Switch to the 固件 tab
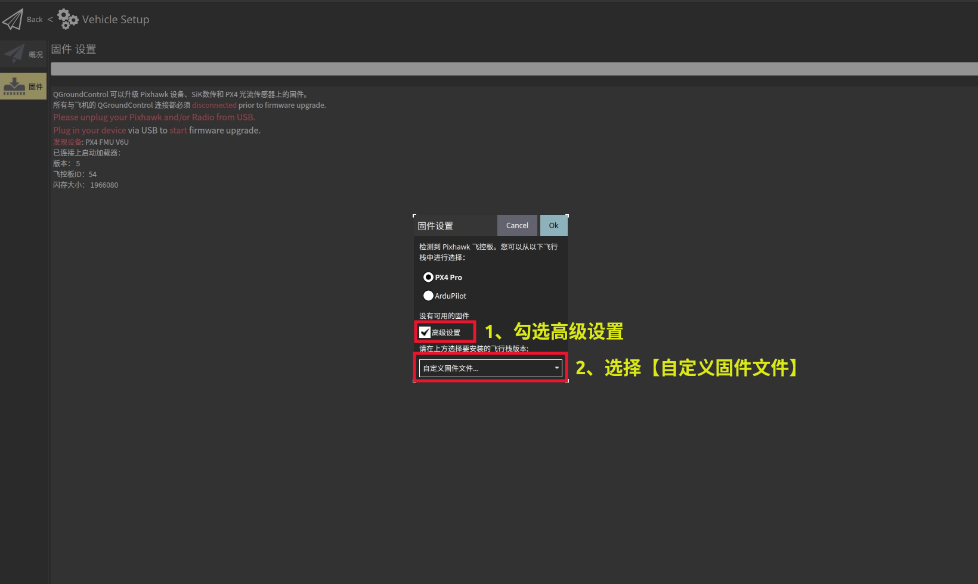This screenshot has height=584, width=978. (x=24, y=85)
